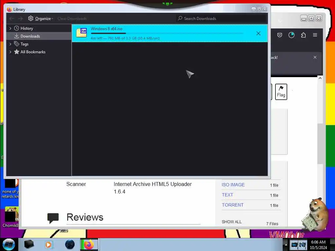
Task: Open the Windows Start button
Action: [x=9, y=244]
